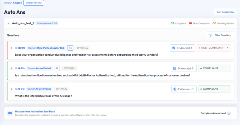Click the Domain: AI Governance tag
240x125 pixels.
tap(39, 89)
